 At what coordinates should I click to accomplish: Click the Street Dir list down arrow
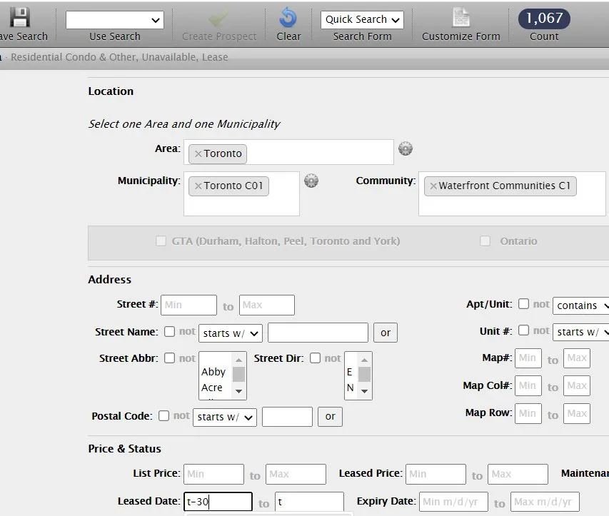(364, 391)
